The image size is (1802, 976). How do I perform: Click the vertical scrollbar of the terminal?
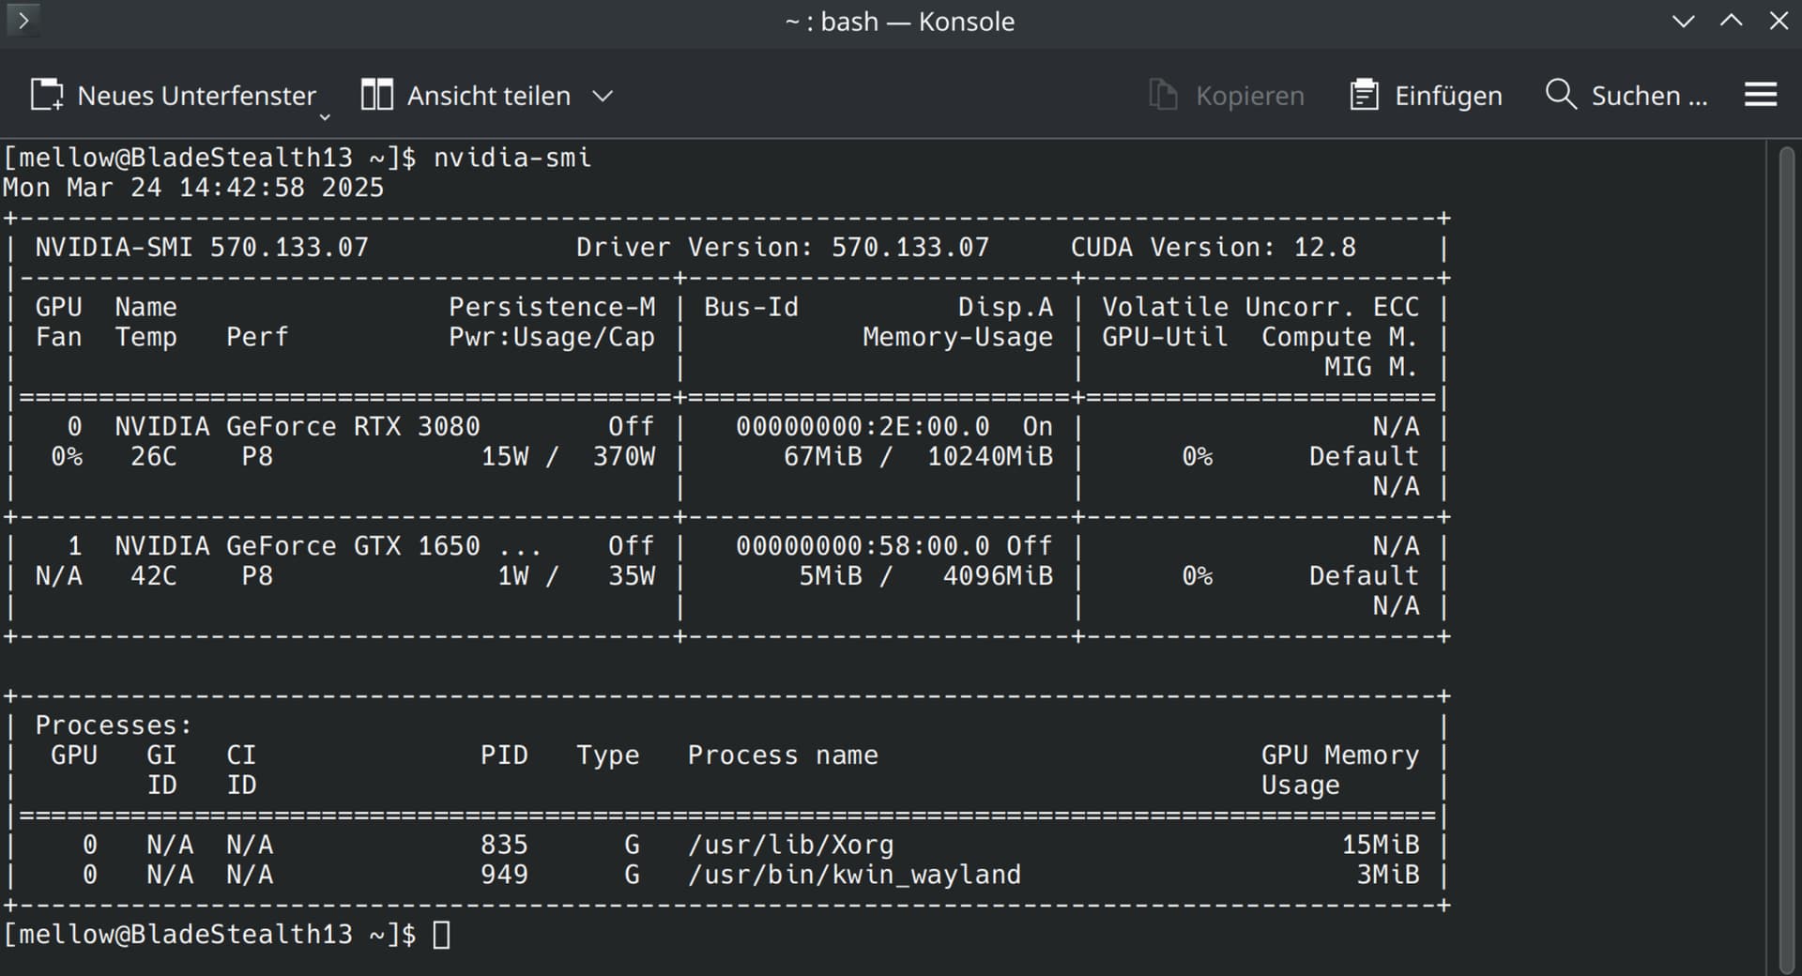(1787, 558)
